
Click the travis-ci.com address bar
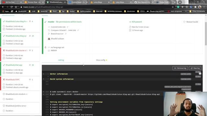point(95,7)
